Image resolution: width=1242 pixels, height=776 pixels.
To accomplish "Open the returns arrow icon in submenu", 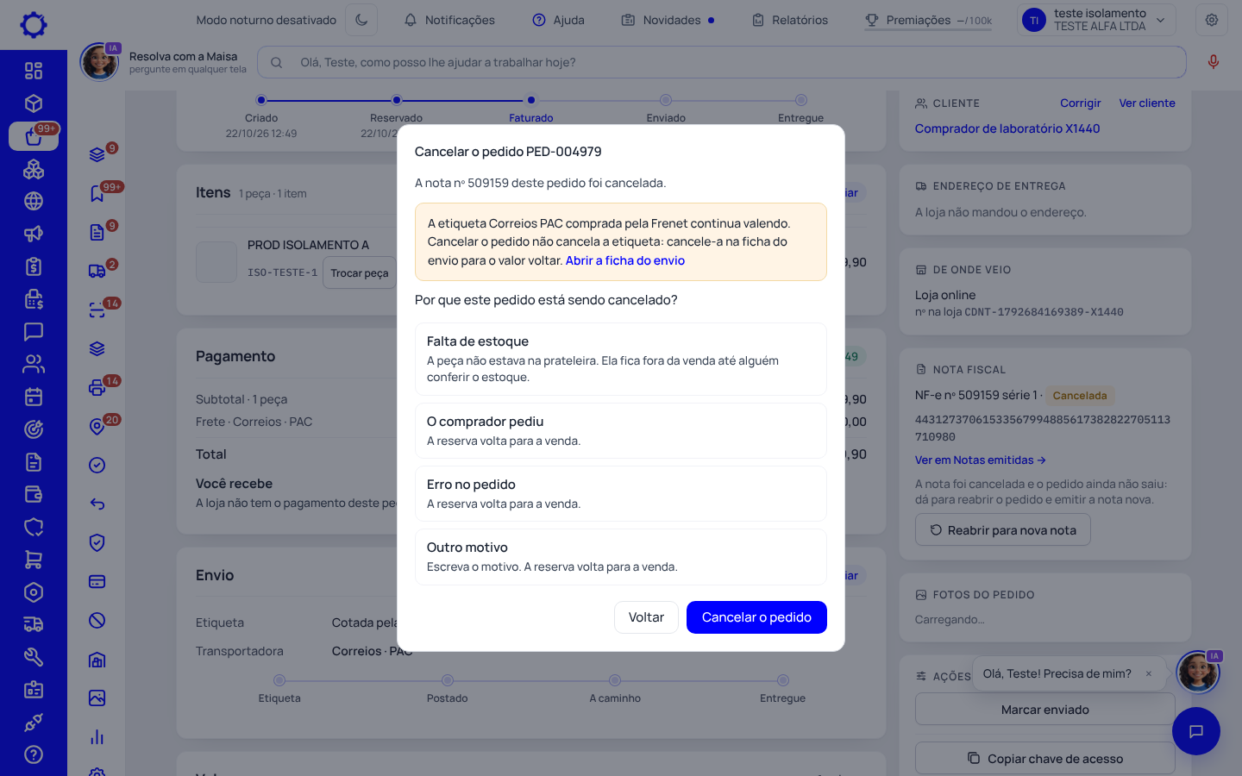I will point(97,504).
